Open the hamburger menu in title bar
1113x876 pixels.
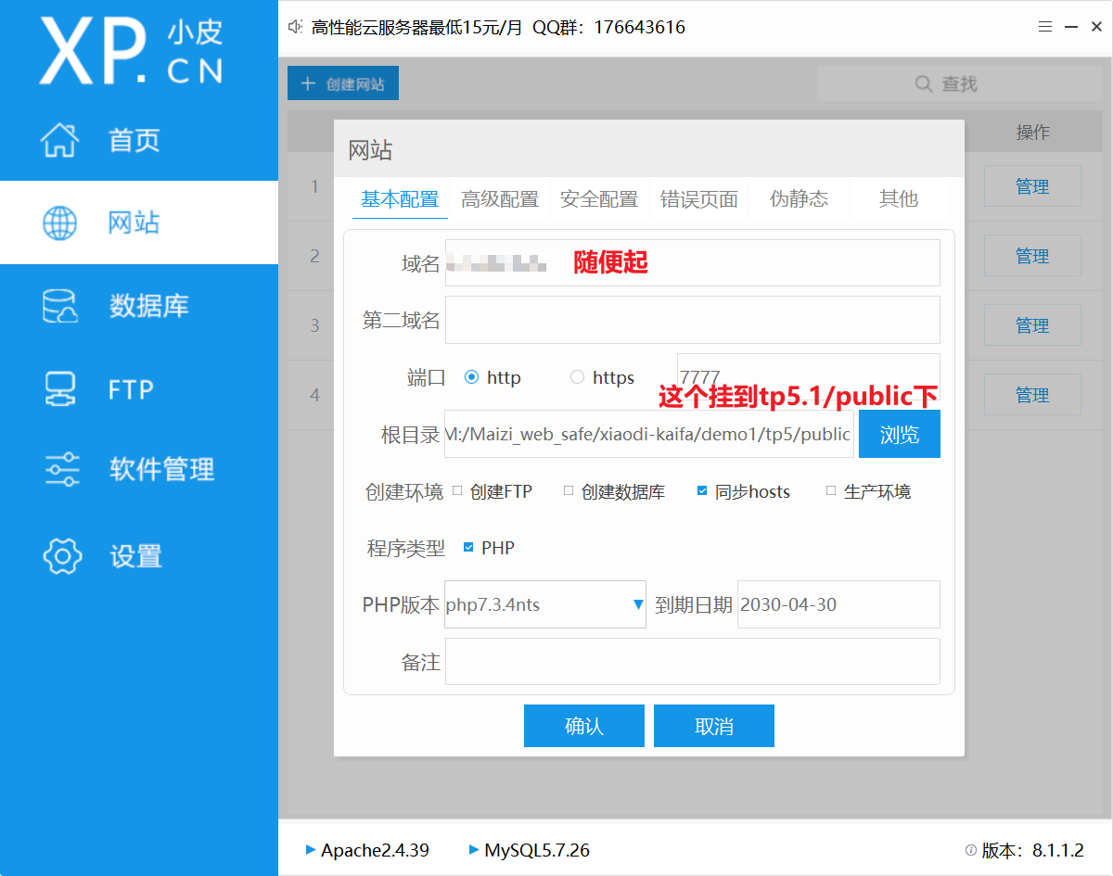point(1044,27)
